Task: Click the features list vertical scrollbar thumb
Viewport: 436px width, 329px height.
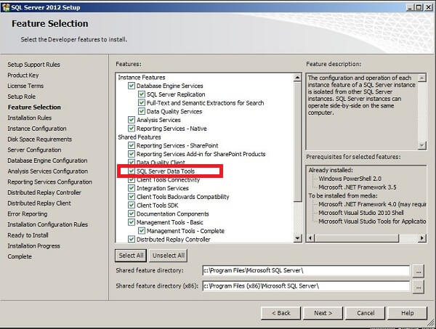Action: [x=297, y=142]
